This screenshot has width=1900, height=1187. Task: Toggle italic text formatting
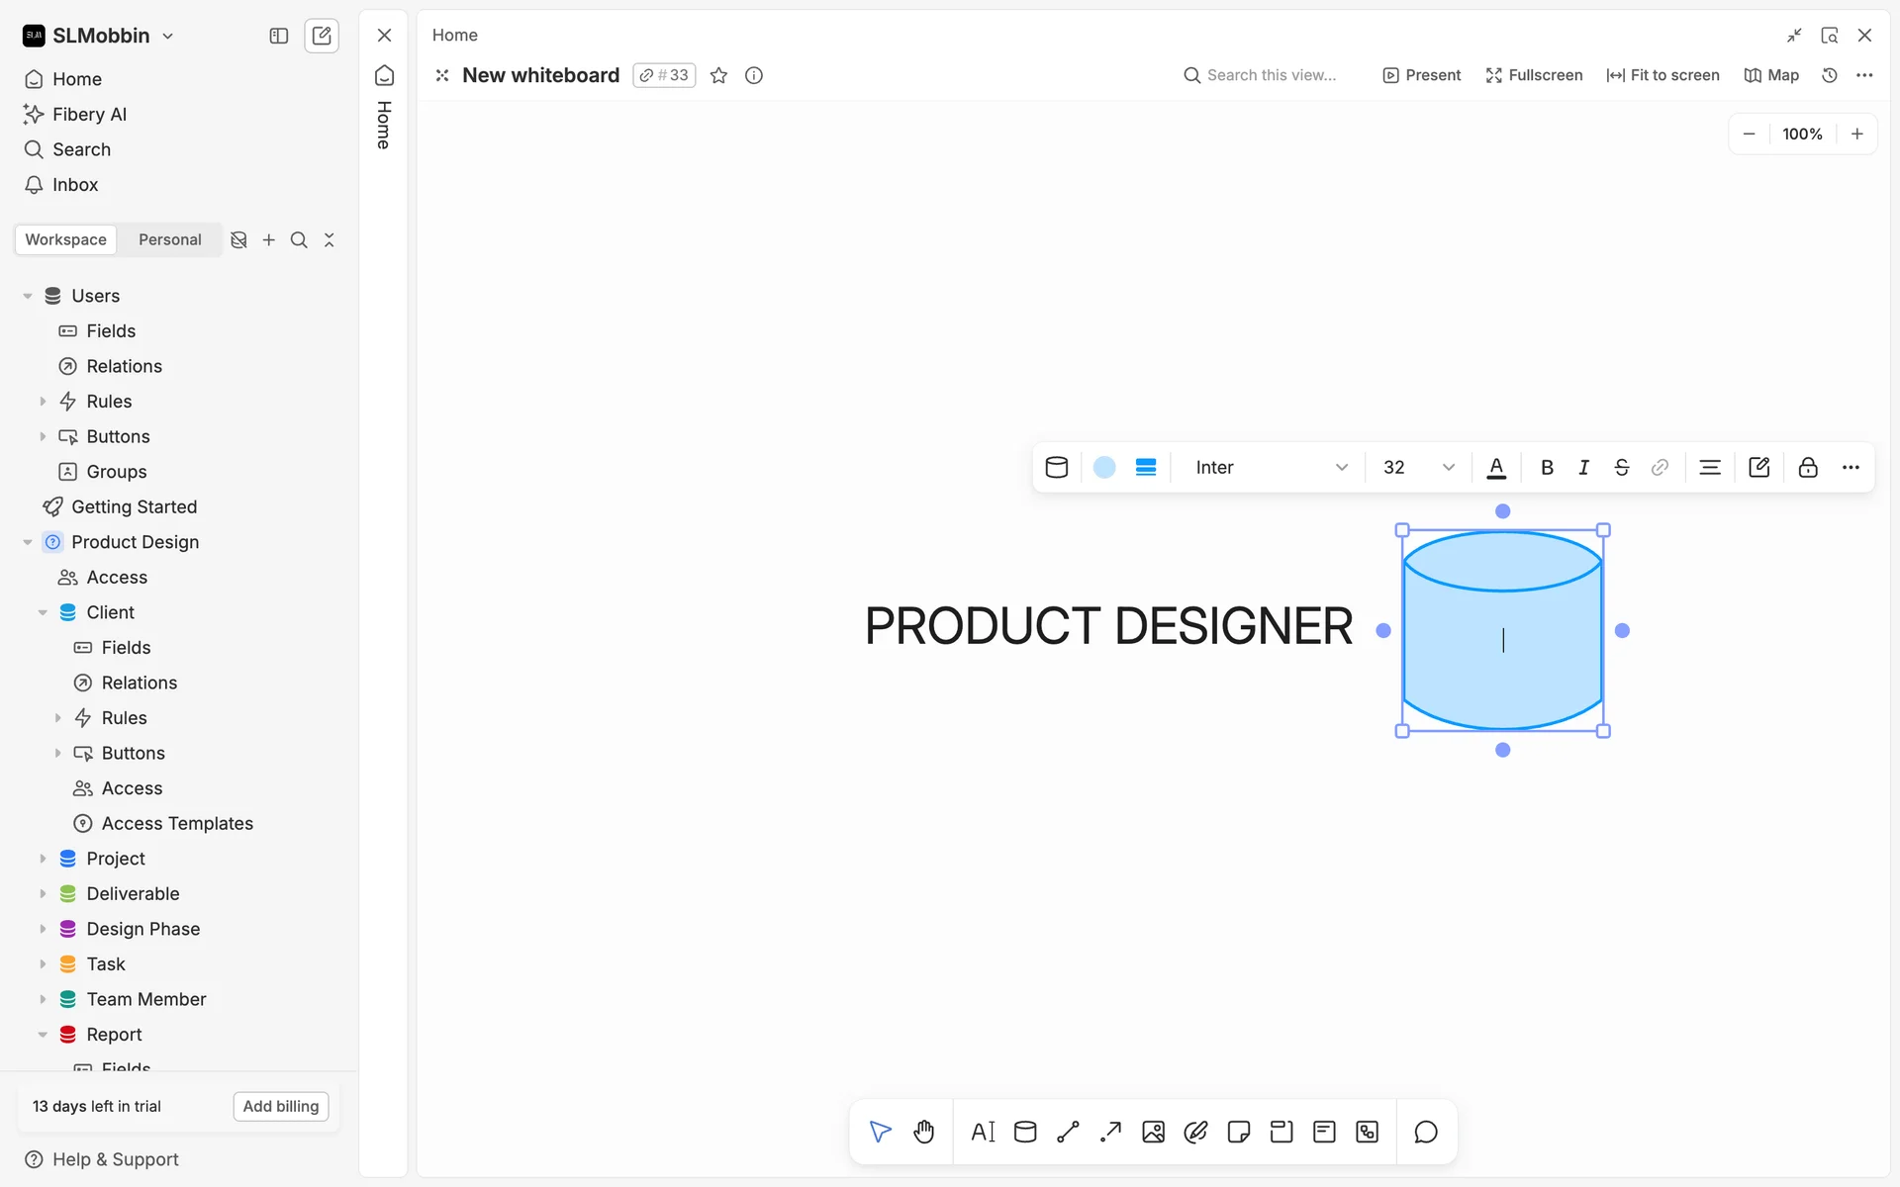click(1583, 468)
